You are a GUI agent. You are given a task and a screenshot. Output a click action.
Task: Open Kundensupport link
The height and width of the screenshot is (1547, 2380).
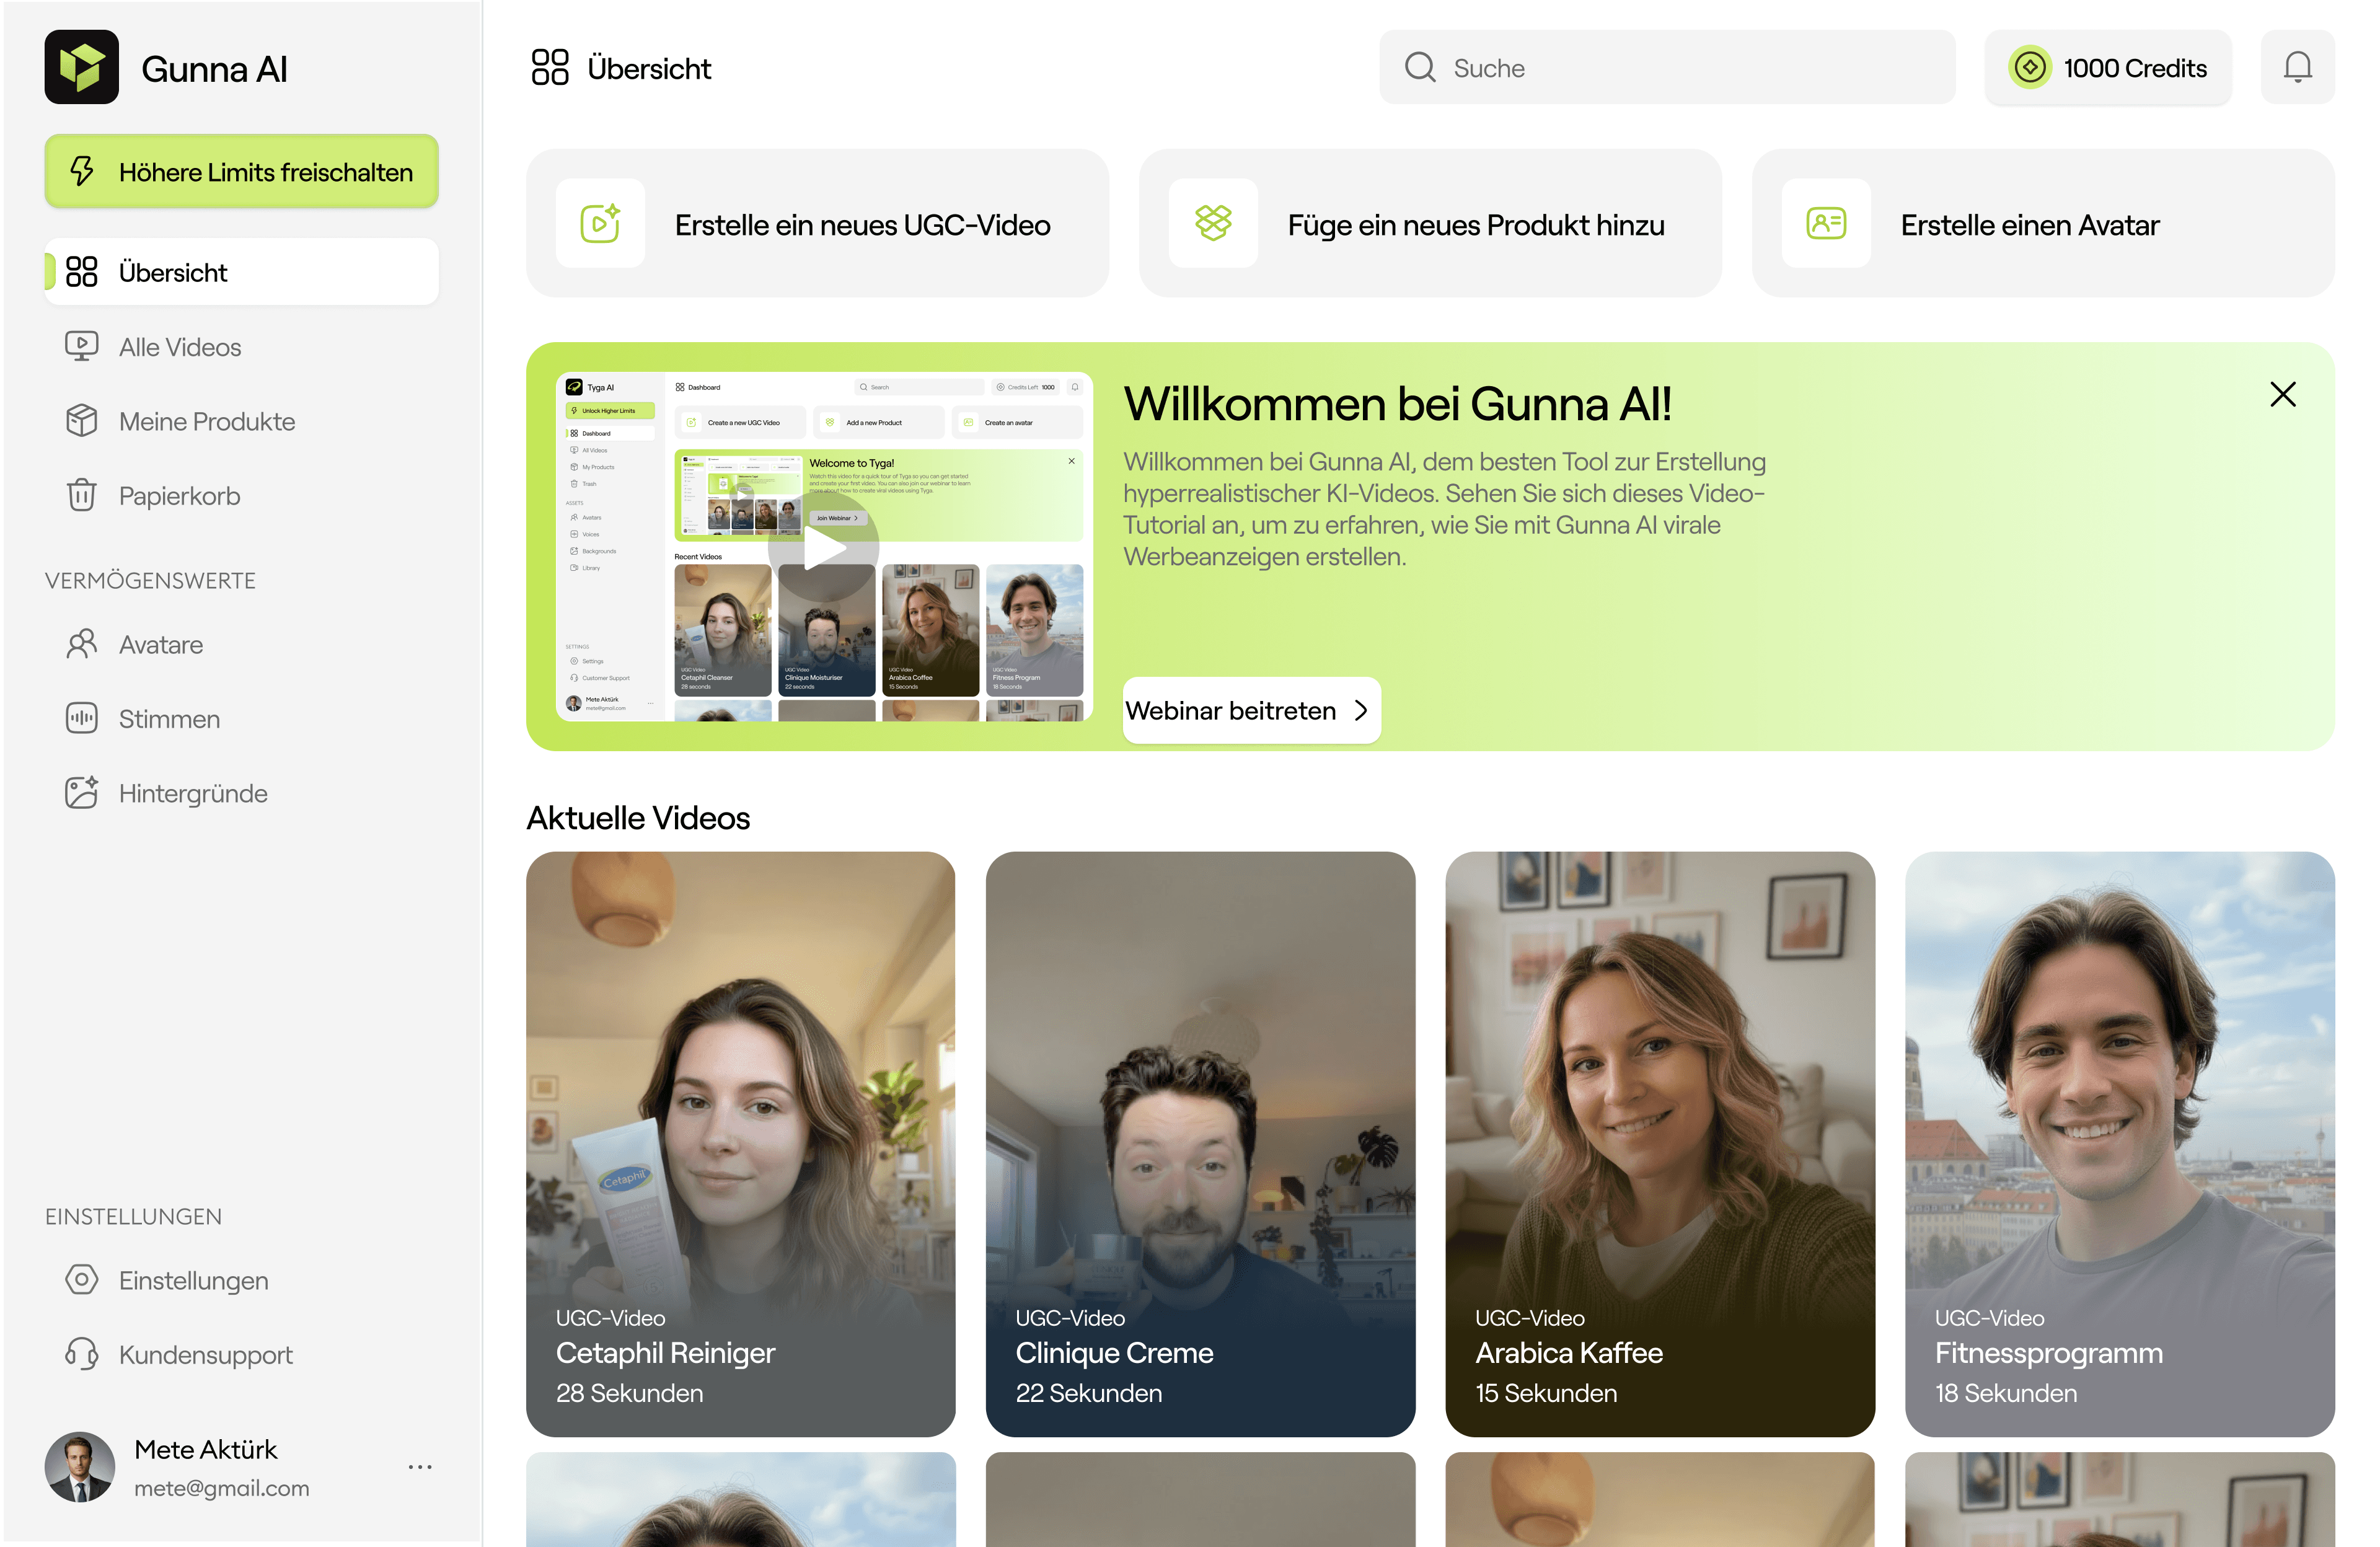[x=205, y=1355]
